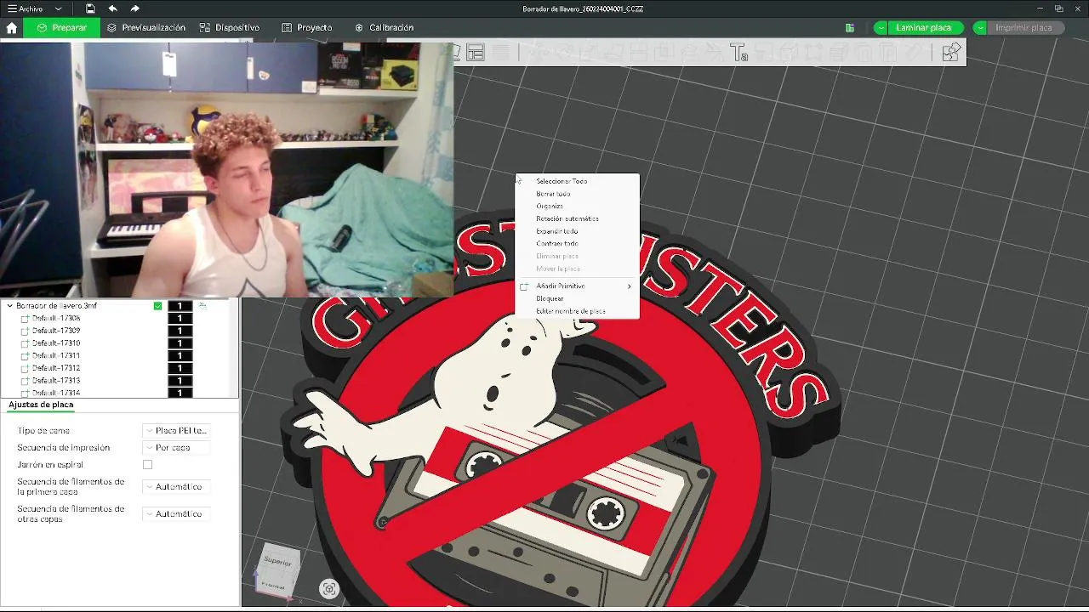Select the Default-17312 object name
This screenshot has width=1089, height=612.
[x=56, y=368]
